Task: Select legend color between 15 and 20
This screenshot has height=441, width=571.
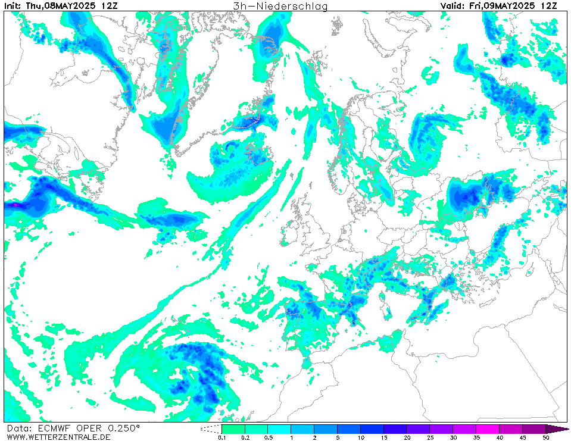Action: point(395,429)
